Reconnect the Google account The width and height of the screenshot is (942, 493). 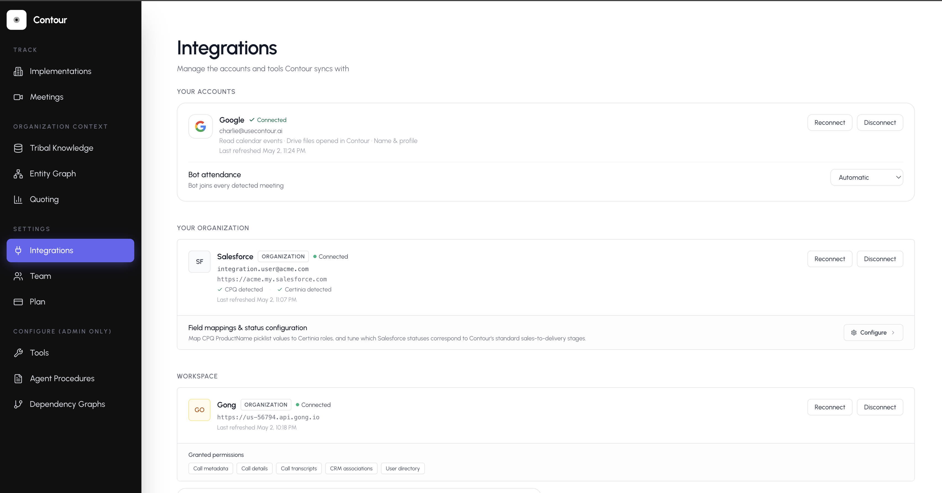coord(829,123)
